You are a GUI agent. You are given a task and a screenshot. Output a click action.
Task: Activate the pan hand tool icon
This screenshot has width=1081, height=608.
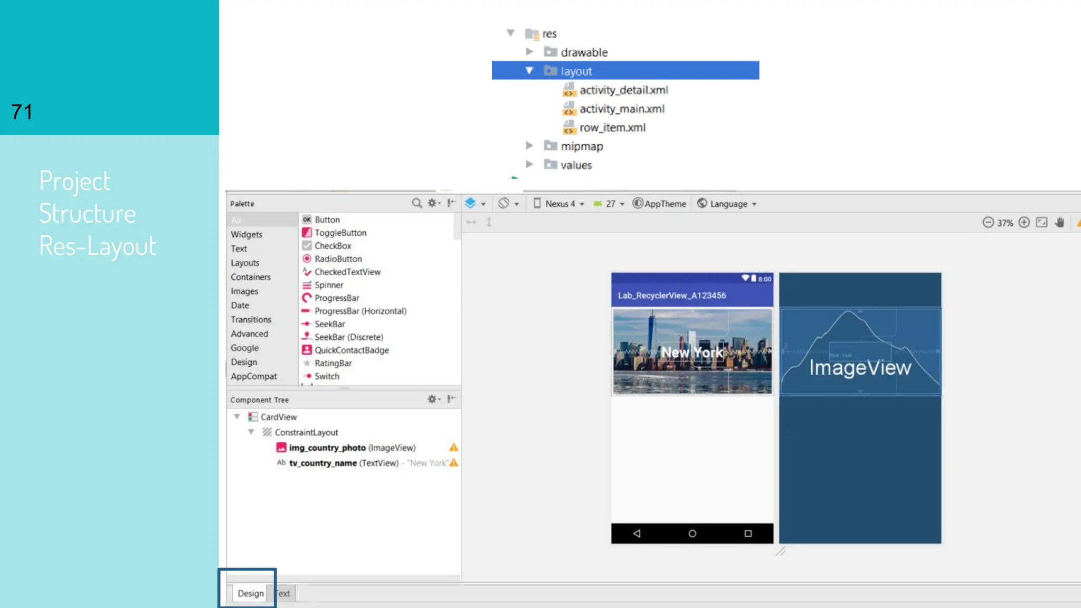(x=1059, y=223)
